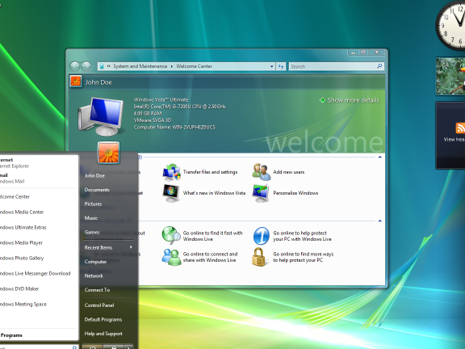Select Connect To in Start menu
This screenshot has width=465, height=349.
coord(97,290)
